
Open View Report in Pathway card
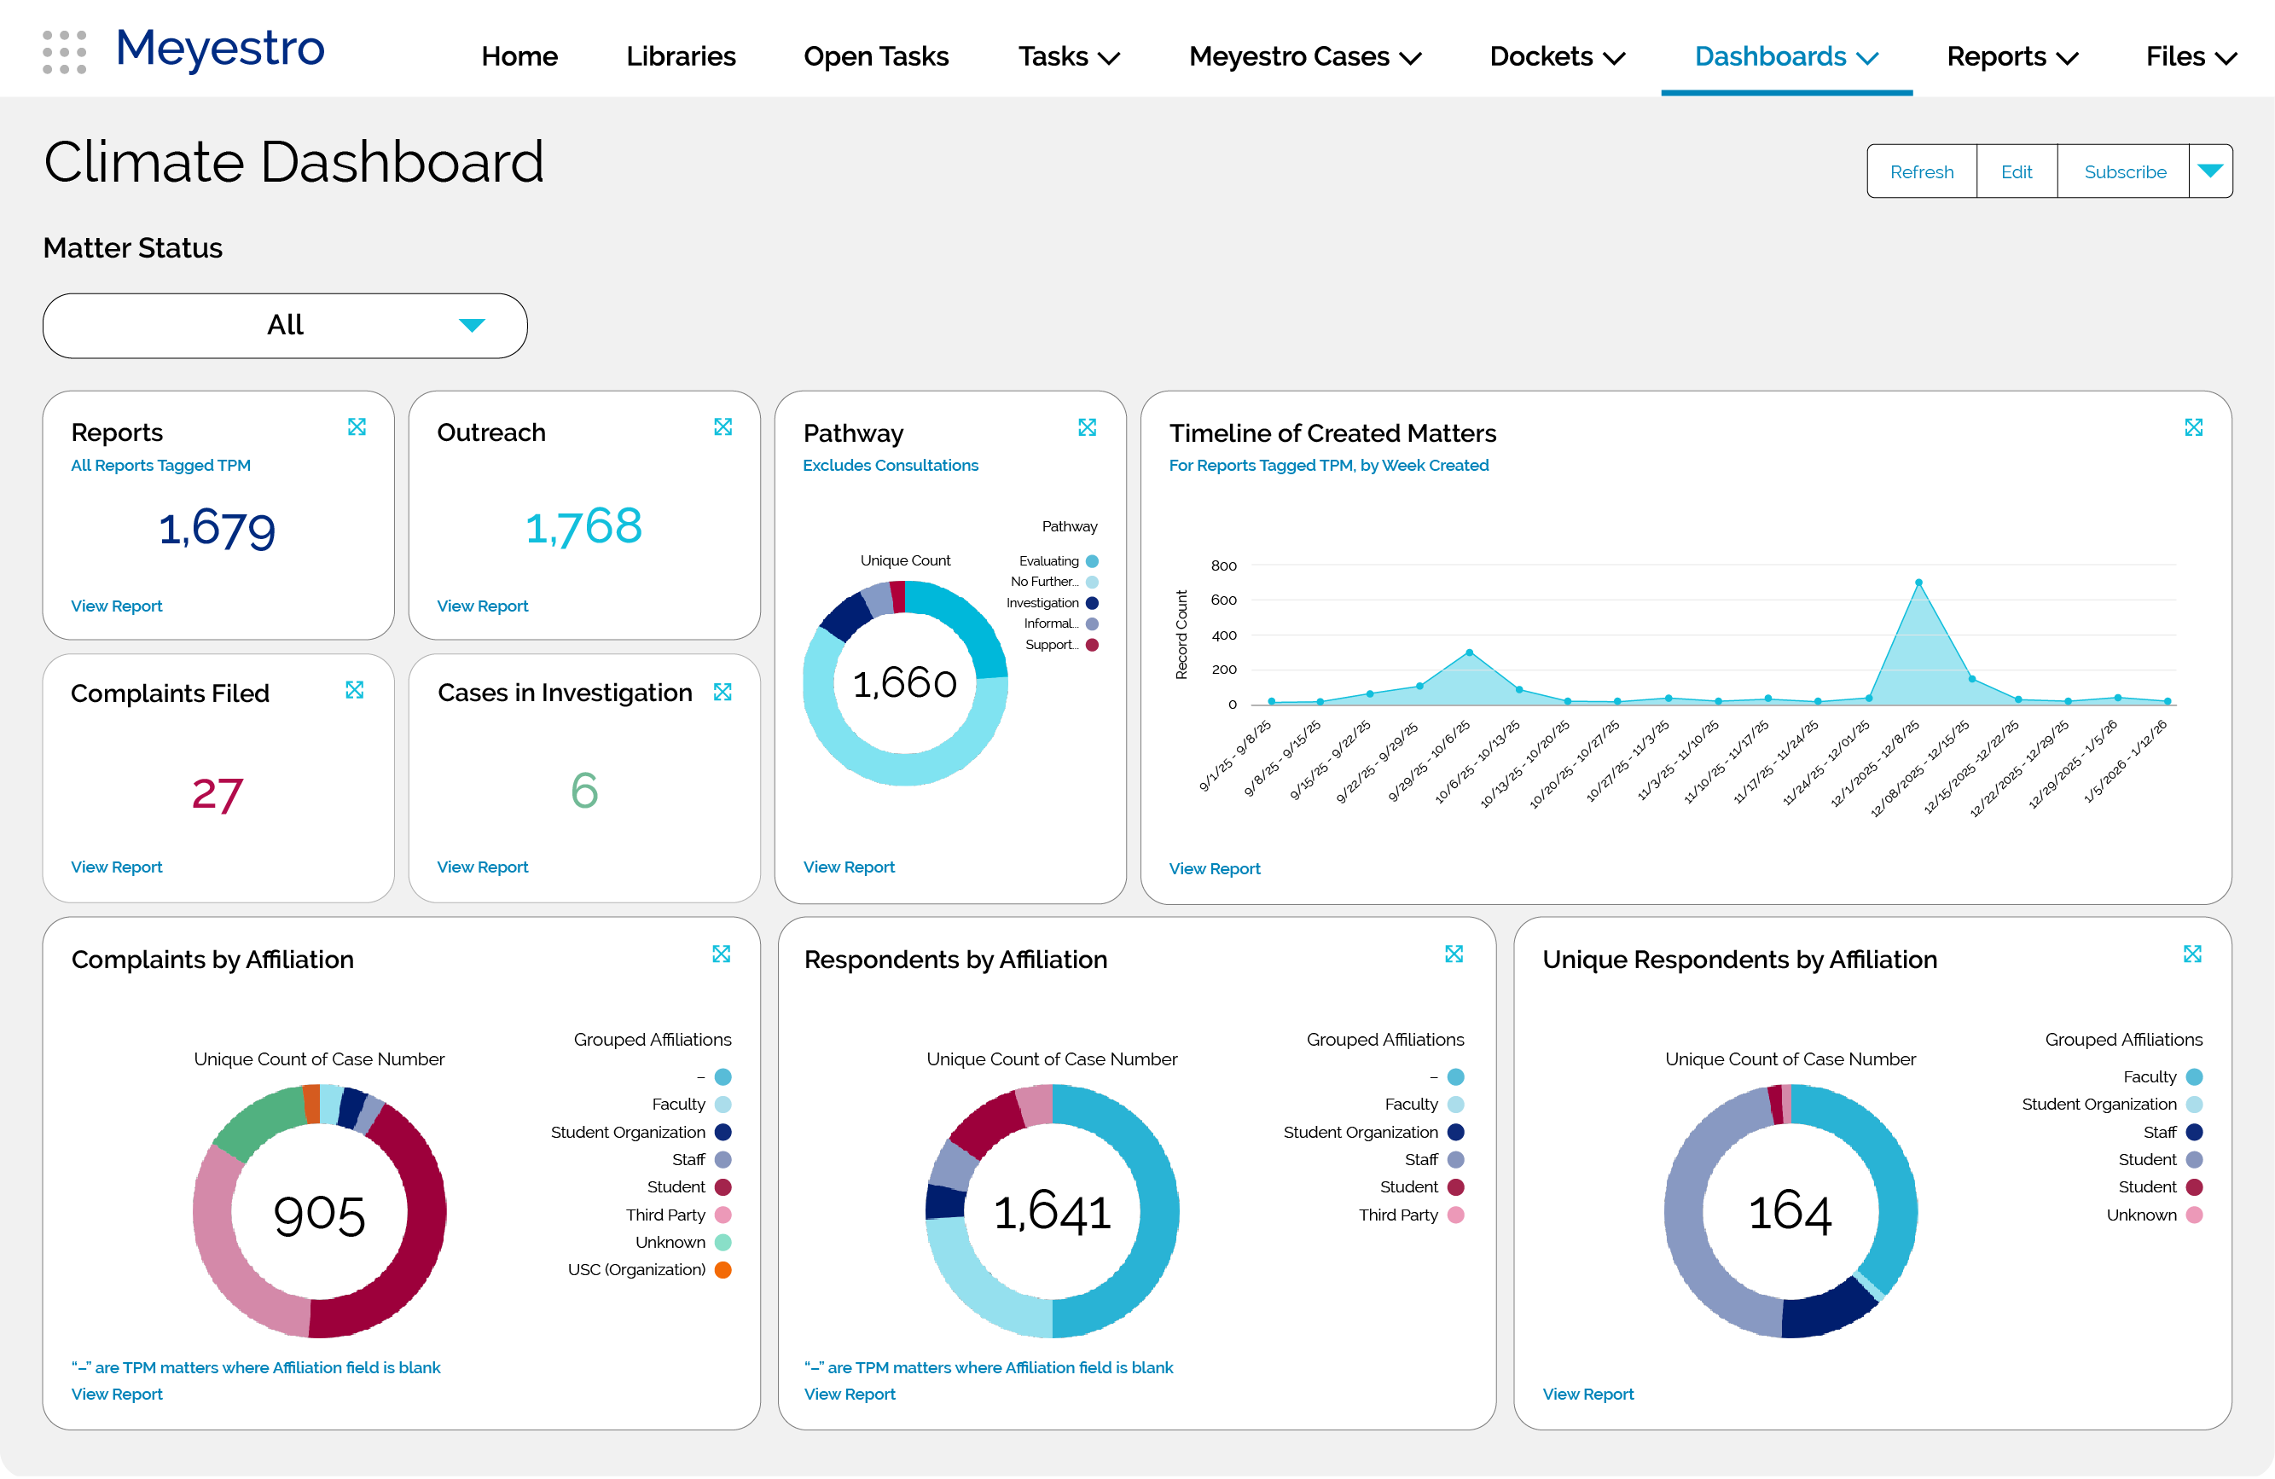(x=849, y=867)
